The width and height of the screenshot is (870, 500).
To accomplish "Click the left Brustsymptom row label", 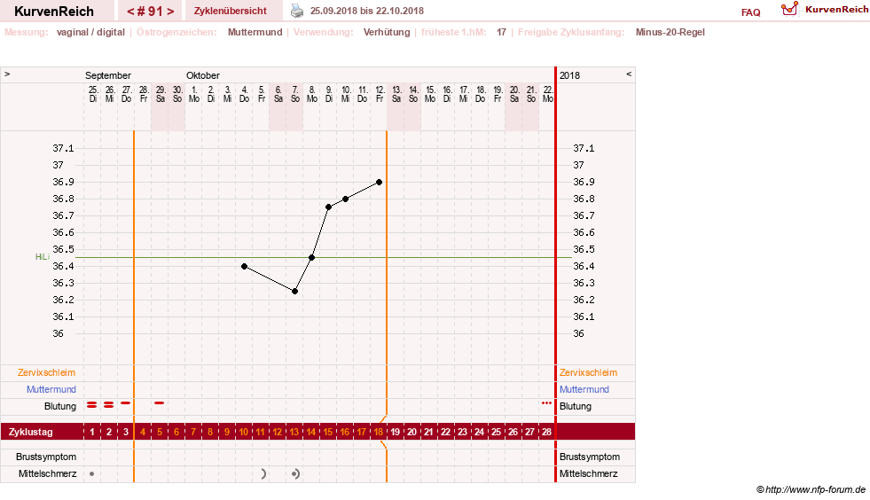I will click(x=46, y=457).
